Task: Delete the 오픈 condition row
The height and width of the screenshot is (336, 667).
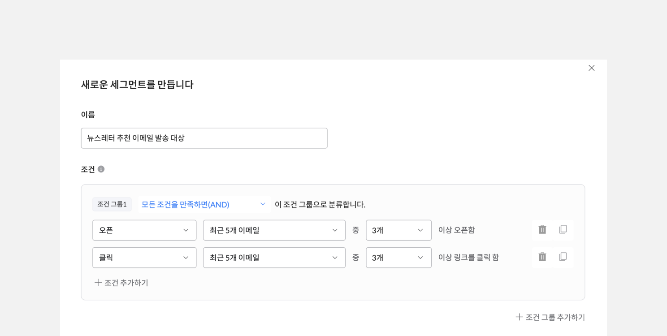Action: click(x=542, y=230)
